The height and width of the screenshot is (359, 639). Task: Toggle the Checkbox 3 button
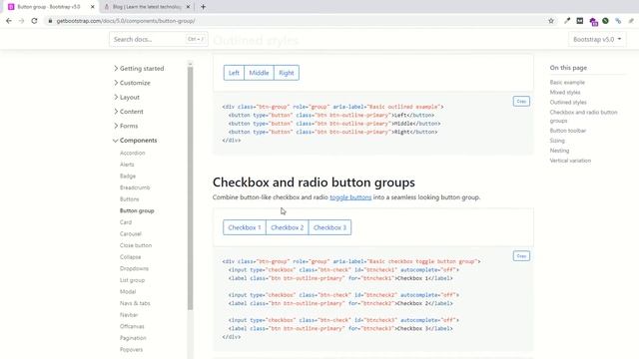pyautogui.click(x=329, y=227)
